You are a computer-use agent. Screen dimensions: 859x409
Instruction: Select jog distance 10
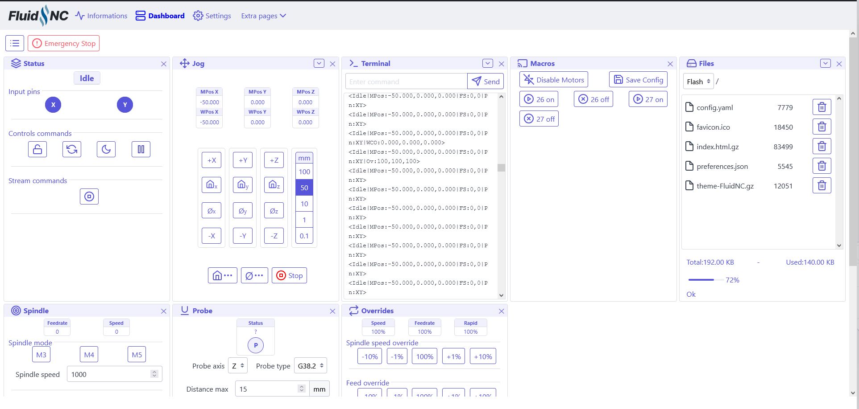[304, 204]
